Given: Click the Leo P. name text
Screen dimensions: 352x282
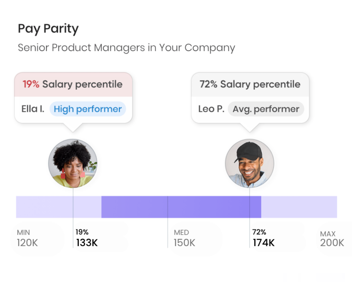Looking at the screenshot, I should (x=211, y=109).
